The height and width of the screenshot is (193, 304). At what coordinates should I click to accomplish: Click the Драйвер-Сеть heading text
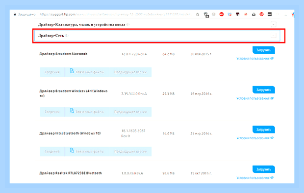tap(51, 36)
